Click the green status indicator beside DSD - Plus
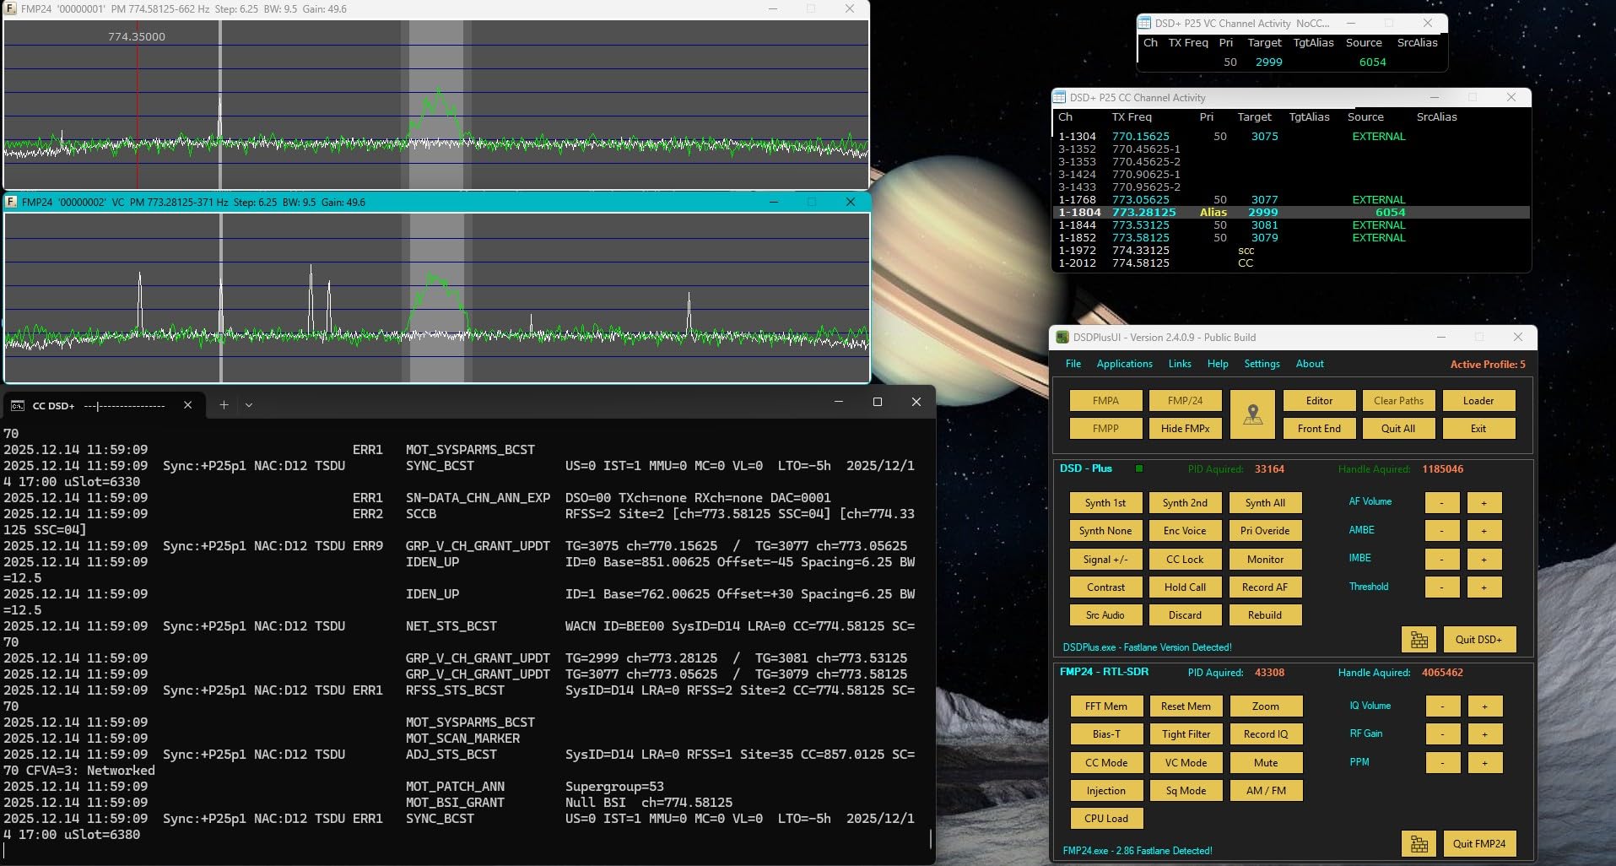Image resolution: width=1616 pixels, height=866 pixels. tap(1138, 468)
